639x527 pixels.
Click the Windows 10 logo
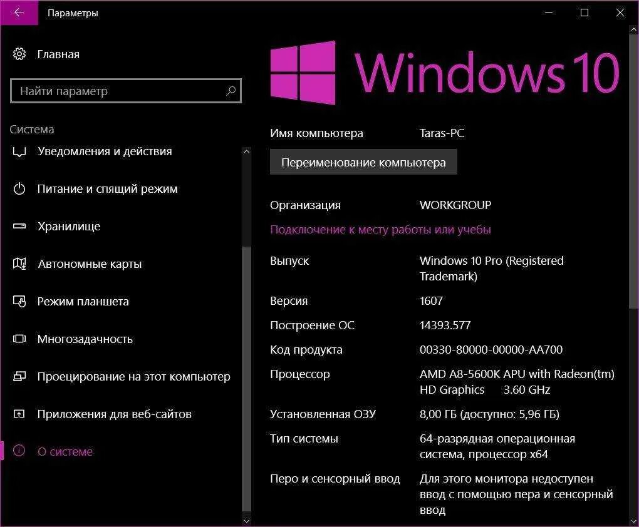445,73
